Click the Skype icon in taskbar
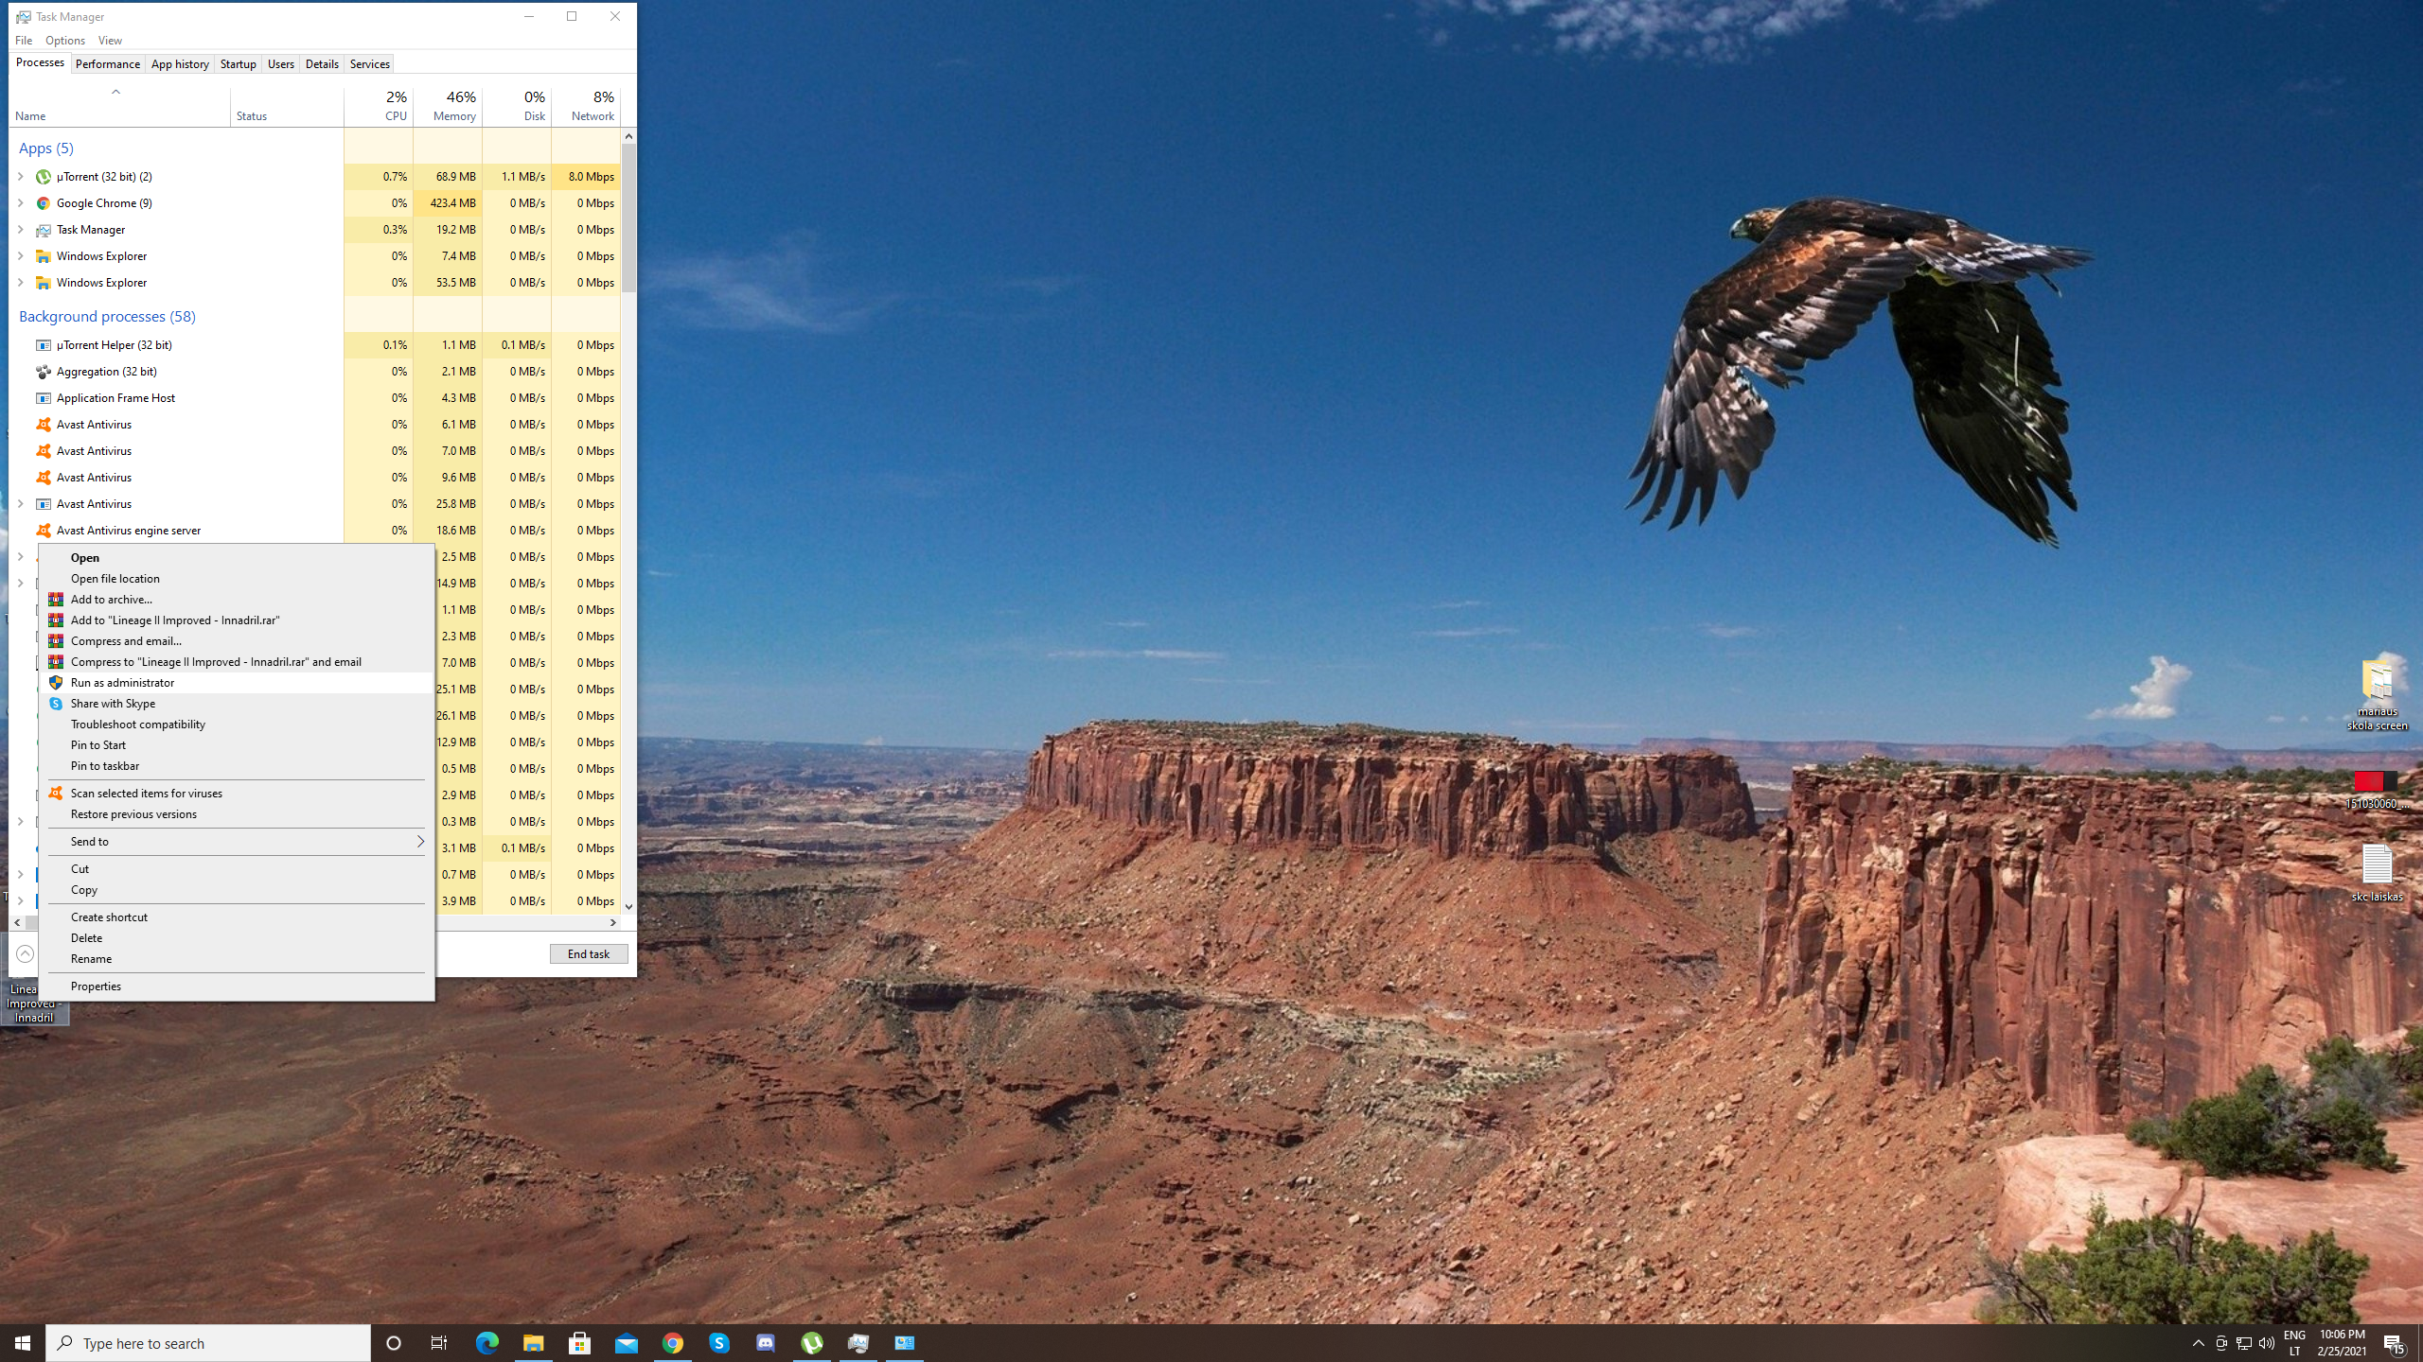This screenshot has width=2423, height=1362. click(719, 1343)
